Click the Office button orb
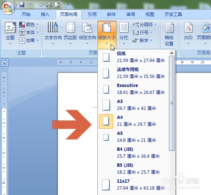 point(8,8)
